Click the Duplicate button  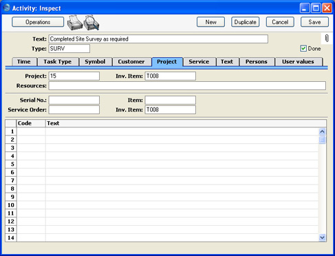pyautogui.click(x=246, y=22)
